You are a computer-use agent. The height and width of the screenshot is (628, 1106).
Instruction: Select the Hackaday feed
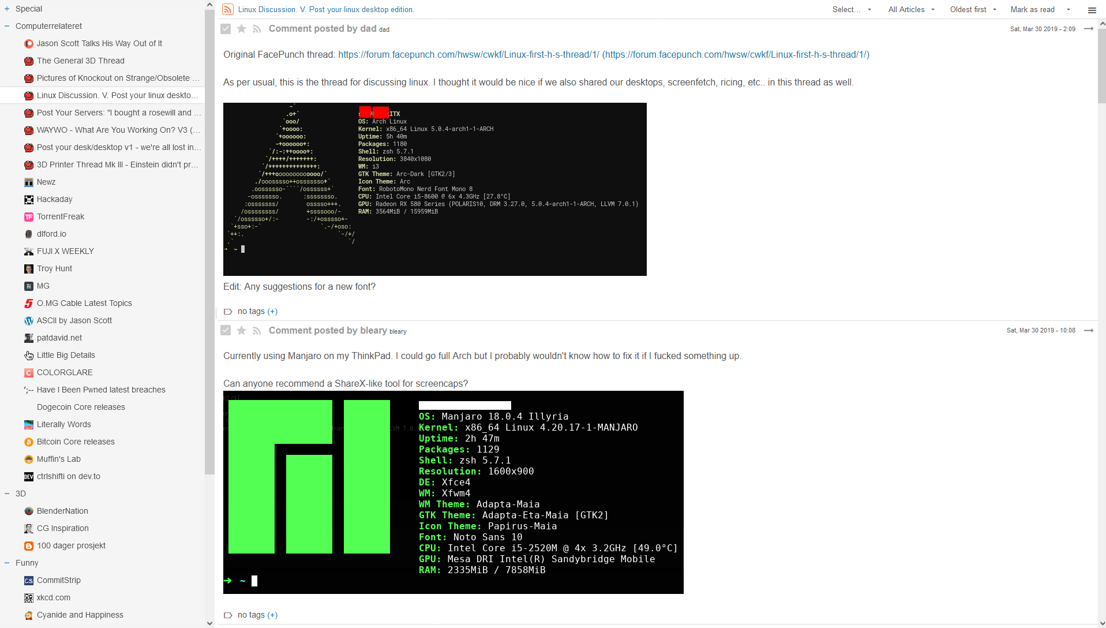point(54,199)
